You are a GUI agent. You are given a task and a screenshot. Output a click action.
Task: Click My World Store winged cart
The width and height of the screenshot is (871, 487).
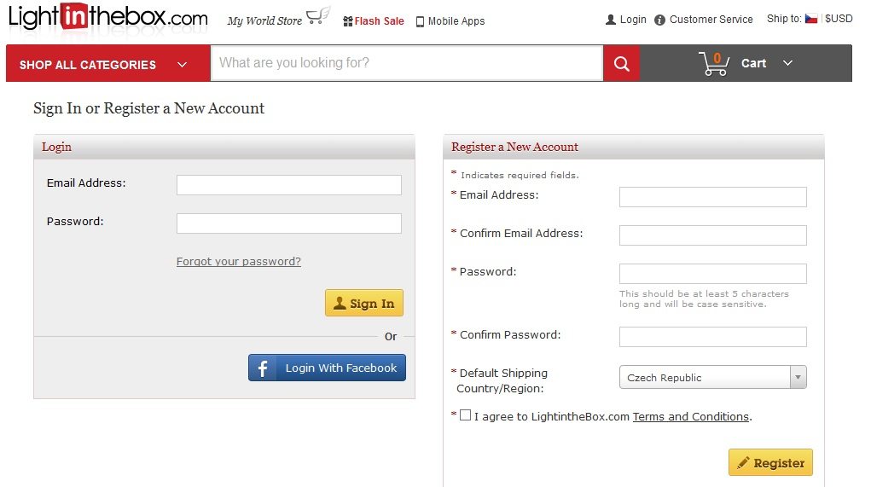(x=318, y=16)
